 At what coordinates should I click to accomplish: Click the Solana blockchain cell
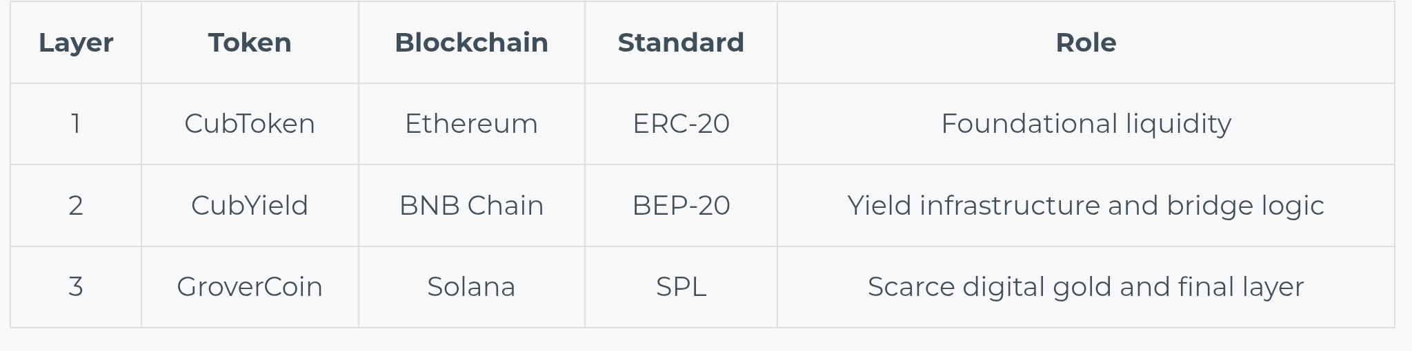(x=471, y=287)
